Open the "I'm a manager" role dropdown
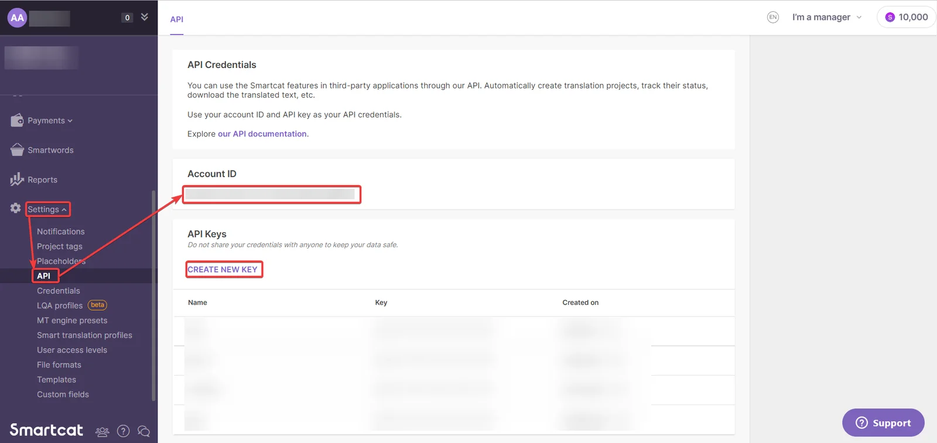The width and height of the screenshot is (937, 443). click(x=827, y=17)
